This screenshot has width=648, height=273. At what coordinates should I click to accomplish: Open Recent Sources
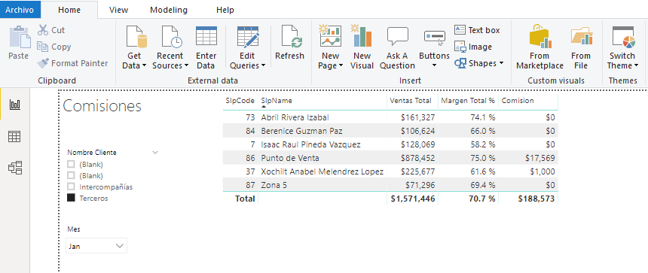click(170, 47)
